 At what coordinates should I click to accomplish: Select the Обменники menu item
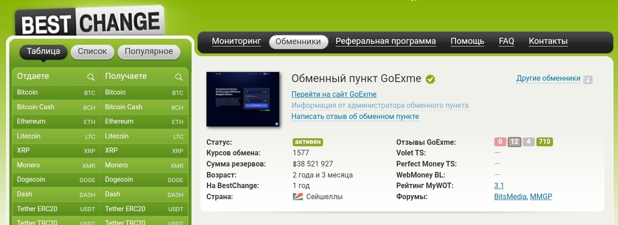(298, 41)
